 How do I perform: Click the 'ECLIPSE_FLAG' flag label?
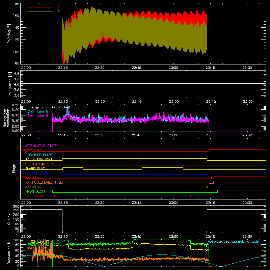pos(37,173)
